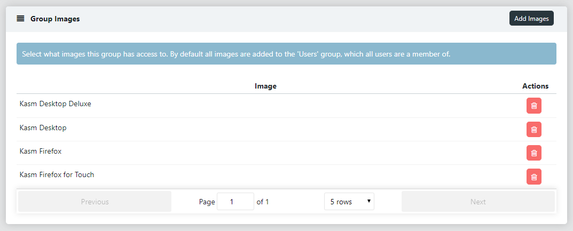Click the Group Images panel title
The image size is (573, 231).
point(55,19)
